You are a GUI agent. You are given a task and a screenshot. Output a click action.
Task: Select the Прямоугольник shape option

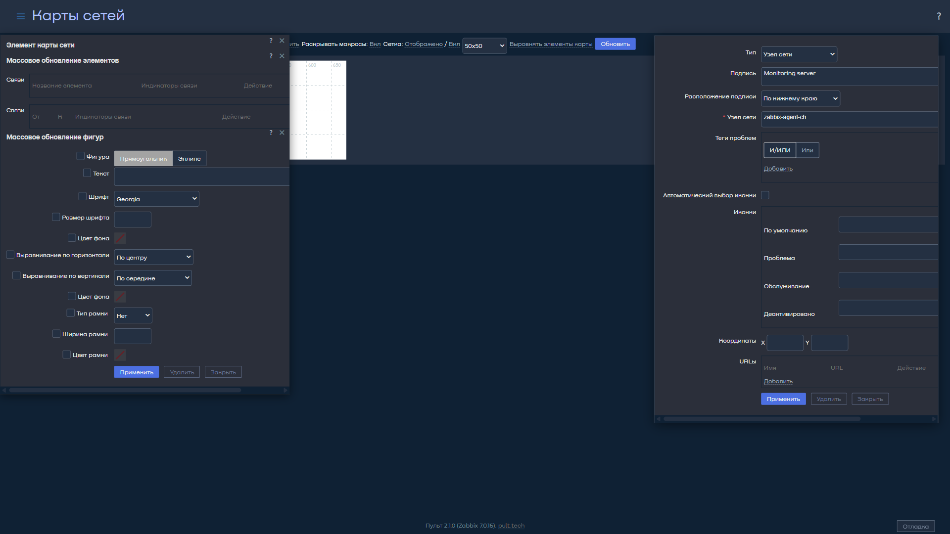point(143,159)
